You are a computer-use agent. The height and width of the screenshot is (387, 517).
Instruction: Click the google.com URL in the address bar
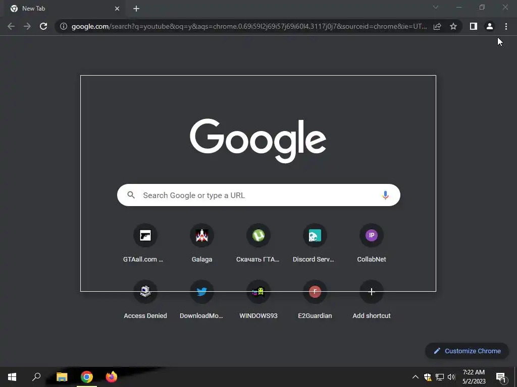249,26
